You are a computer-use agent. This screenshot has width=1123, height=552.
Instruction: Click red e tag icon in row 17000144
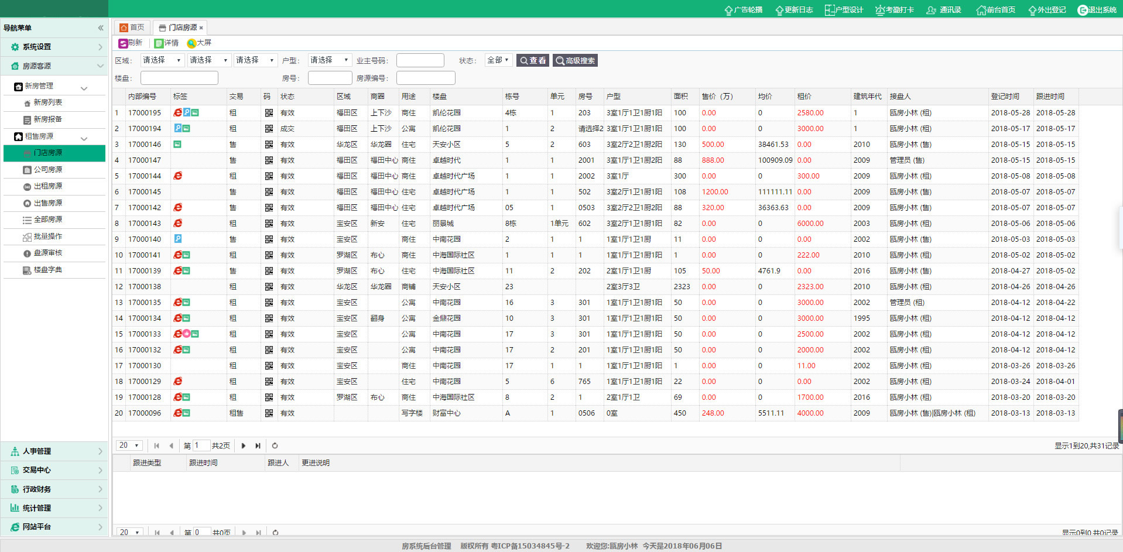coord(177,176)
